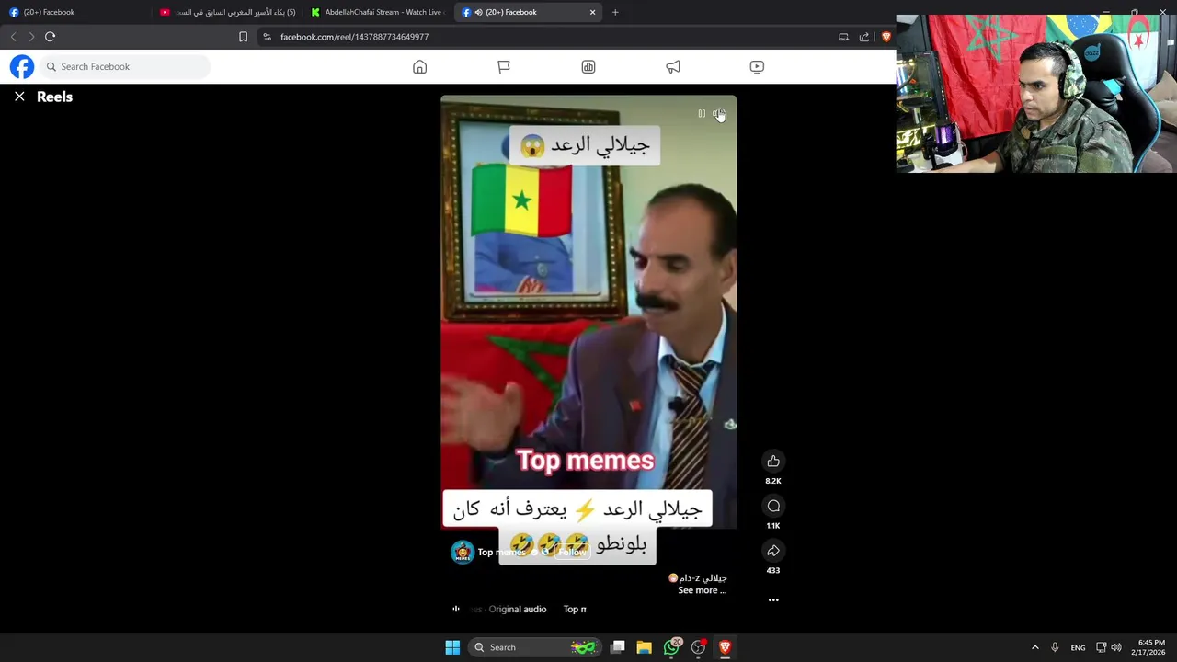
Task: Share this page via address bar share icon
Action: 864,37
